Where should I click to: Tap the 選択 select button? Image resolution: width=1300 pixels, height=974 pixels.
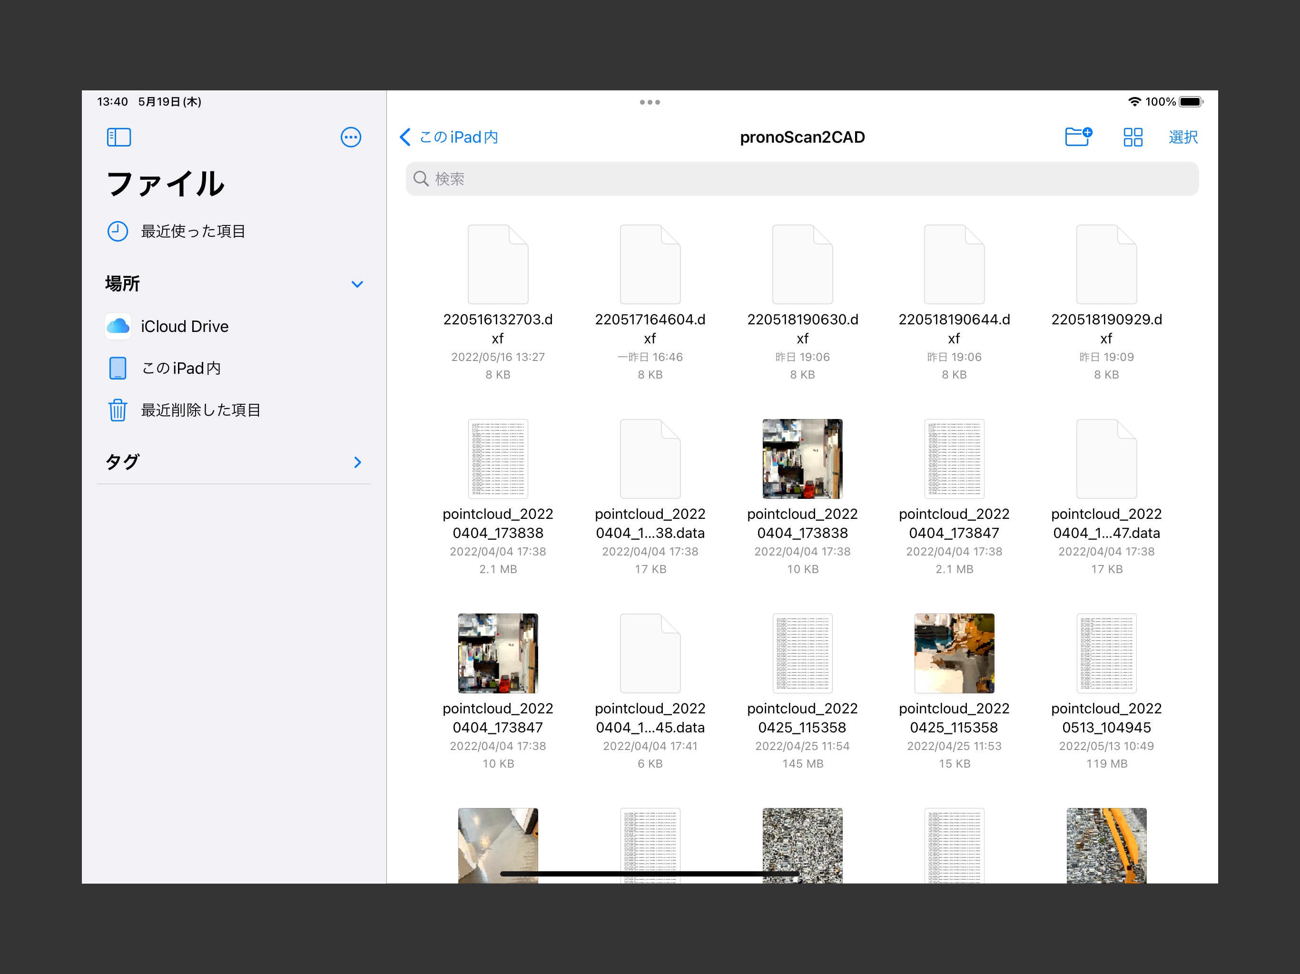click(x=1182, y=137)
